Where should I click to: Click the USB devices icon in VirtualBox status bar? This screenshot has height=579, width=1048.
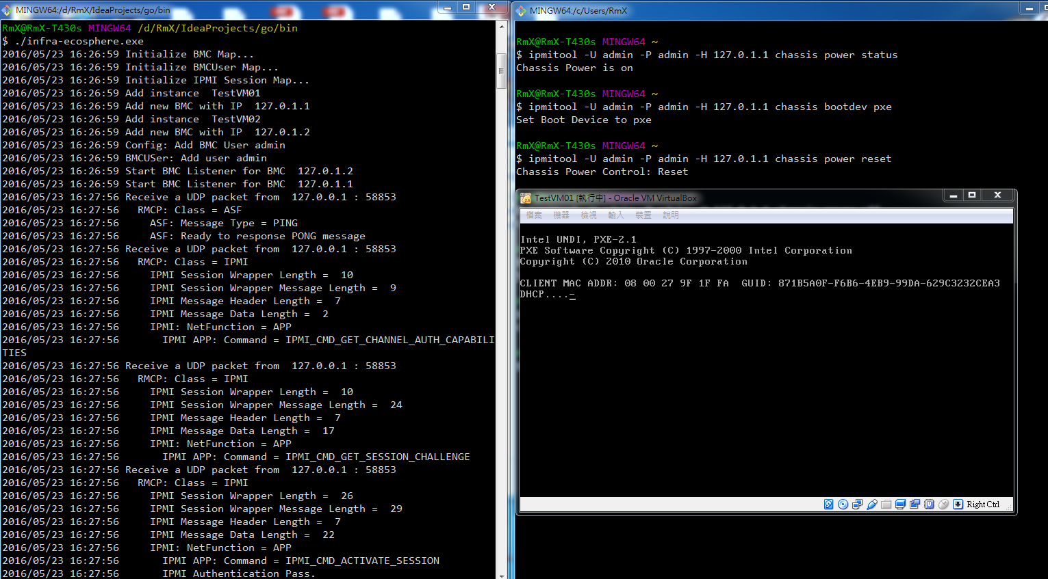(x=871, y=504)
